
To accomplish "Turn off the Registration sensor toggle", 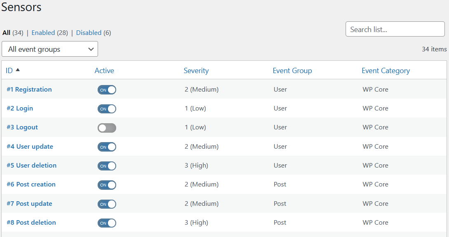I will point(107,90).
